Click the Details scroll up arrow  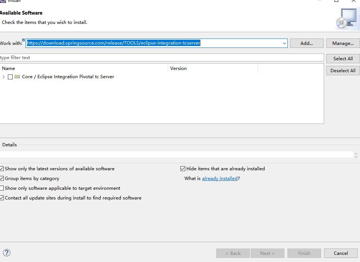tap(356, 153)
